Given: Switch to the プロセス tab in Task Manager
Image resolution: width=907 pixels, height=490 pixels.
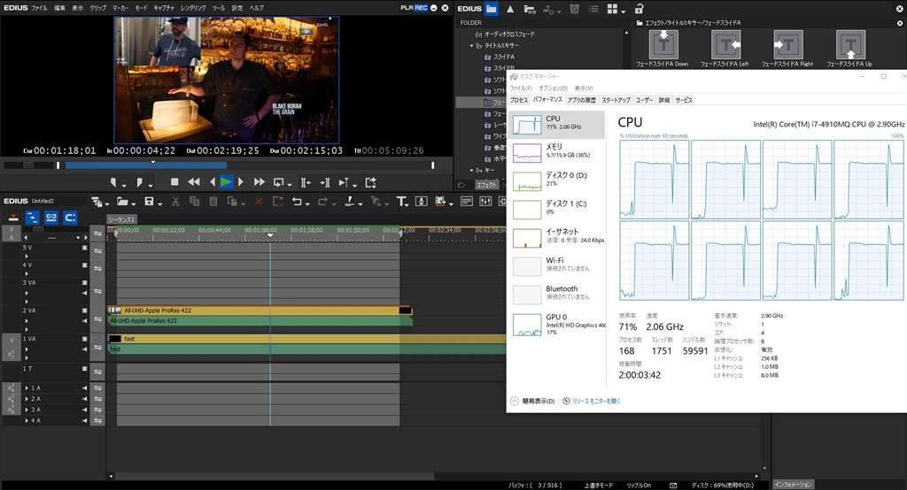Looking at the screenshot, I should point(518,100).
